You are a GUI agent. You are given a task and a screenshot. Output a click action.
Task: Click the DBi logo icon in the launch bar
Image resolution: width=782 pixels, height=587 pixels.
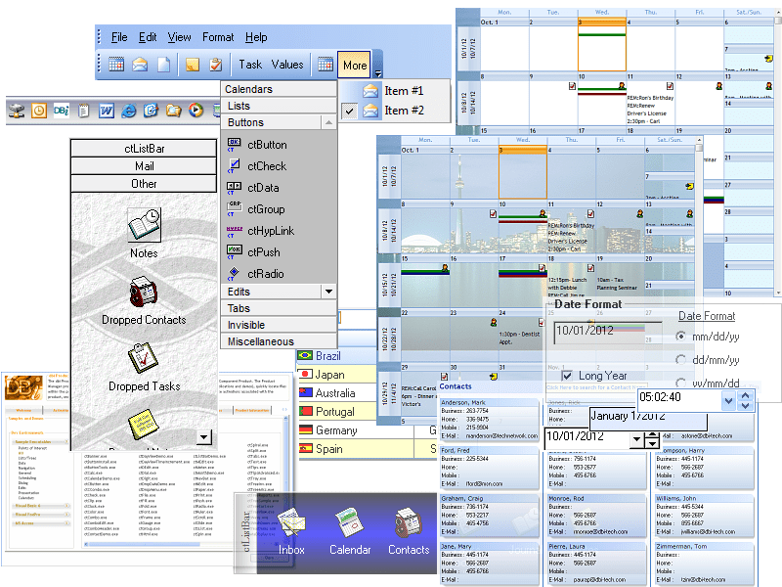[62, 111]
